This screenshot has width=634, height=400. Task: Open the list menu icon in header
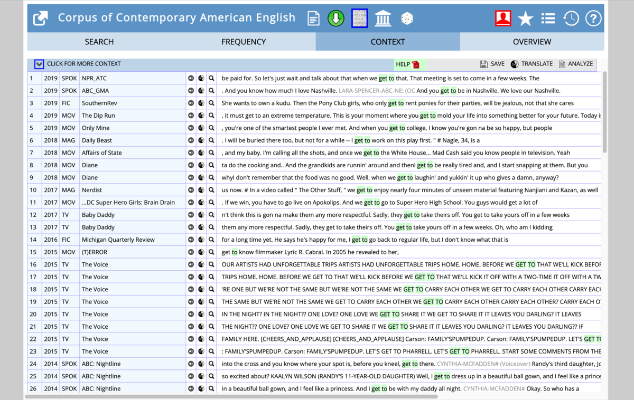tap(548, 18)
